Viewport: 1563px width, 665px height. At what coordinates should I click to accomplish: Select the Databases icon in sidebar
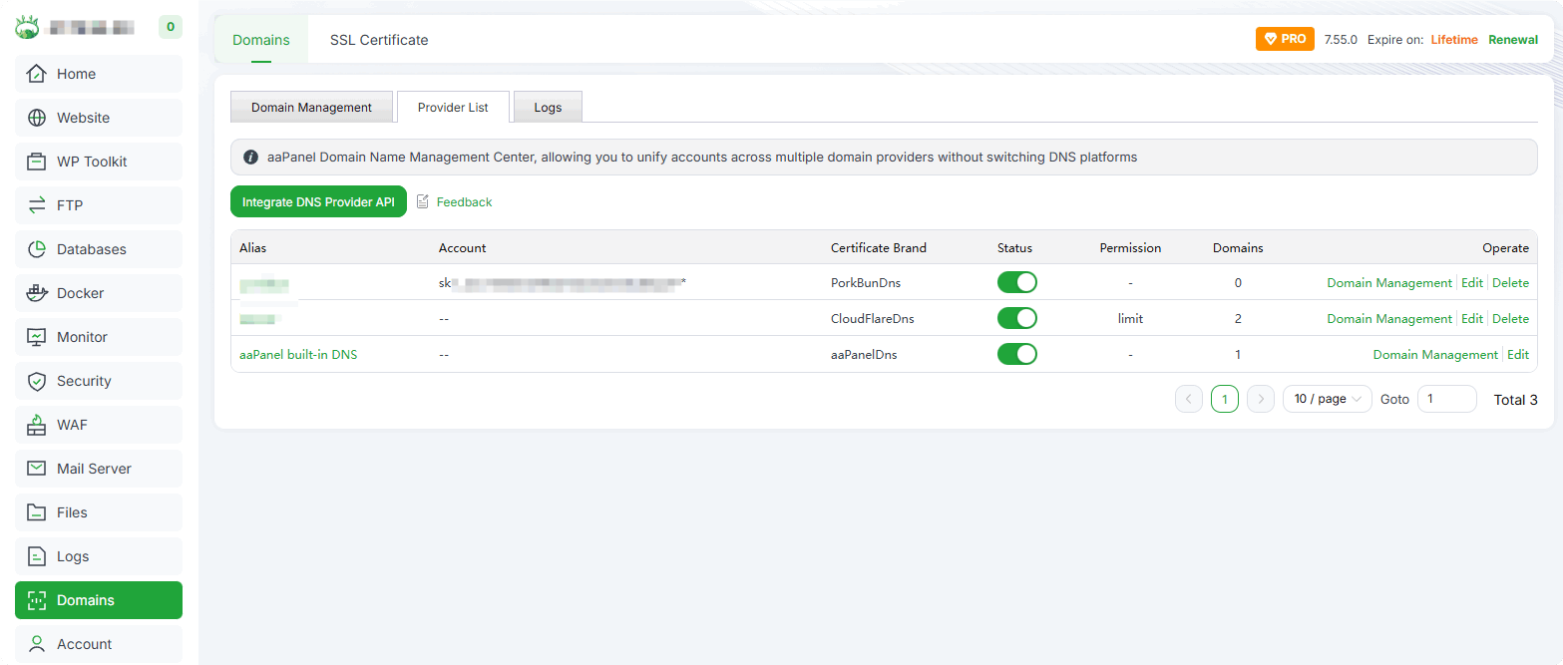pos(37,249)
